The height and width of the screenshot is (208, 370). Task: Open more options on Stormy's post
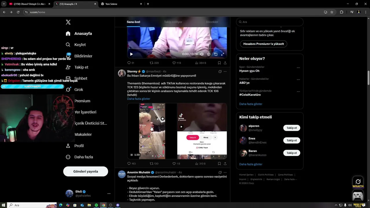225,71
